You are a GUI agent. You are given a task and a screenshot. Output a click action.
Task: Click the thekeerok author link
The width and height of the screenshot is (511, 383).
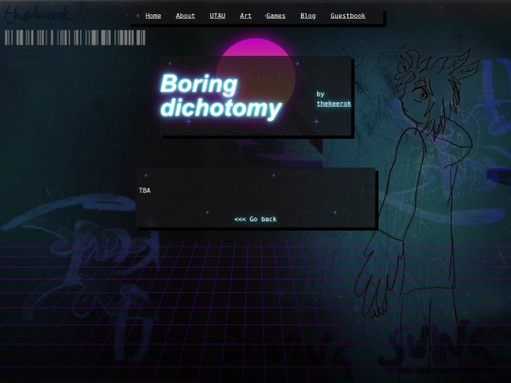coord(334,104)
